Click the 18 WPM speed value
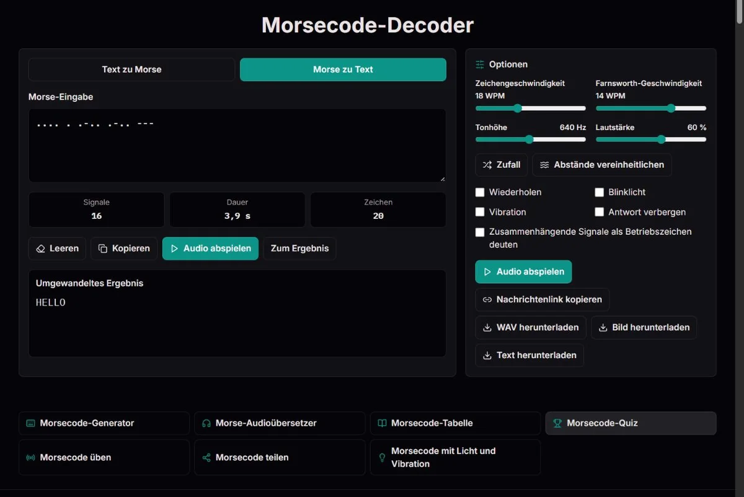Image resolution: width=744 pixels, height=497 pixels. [x=490, y=96]
